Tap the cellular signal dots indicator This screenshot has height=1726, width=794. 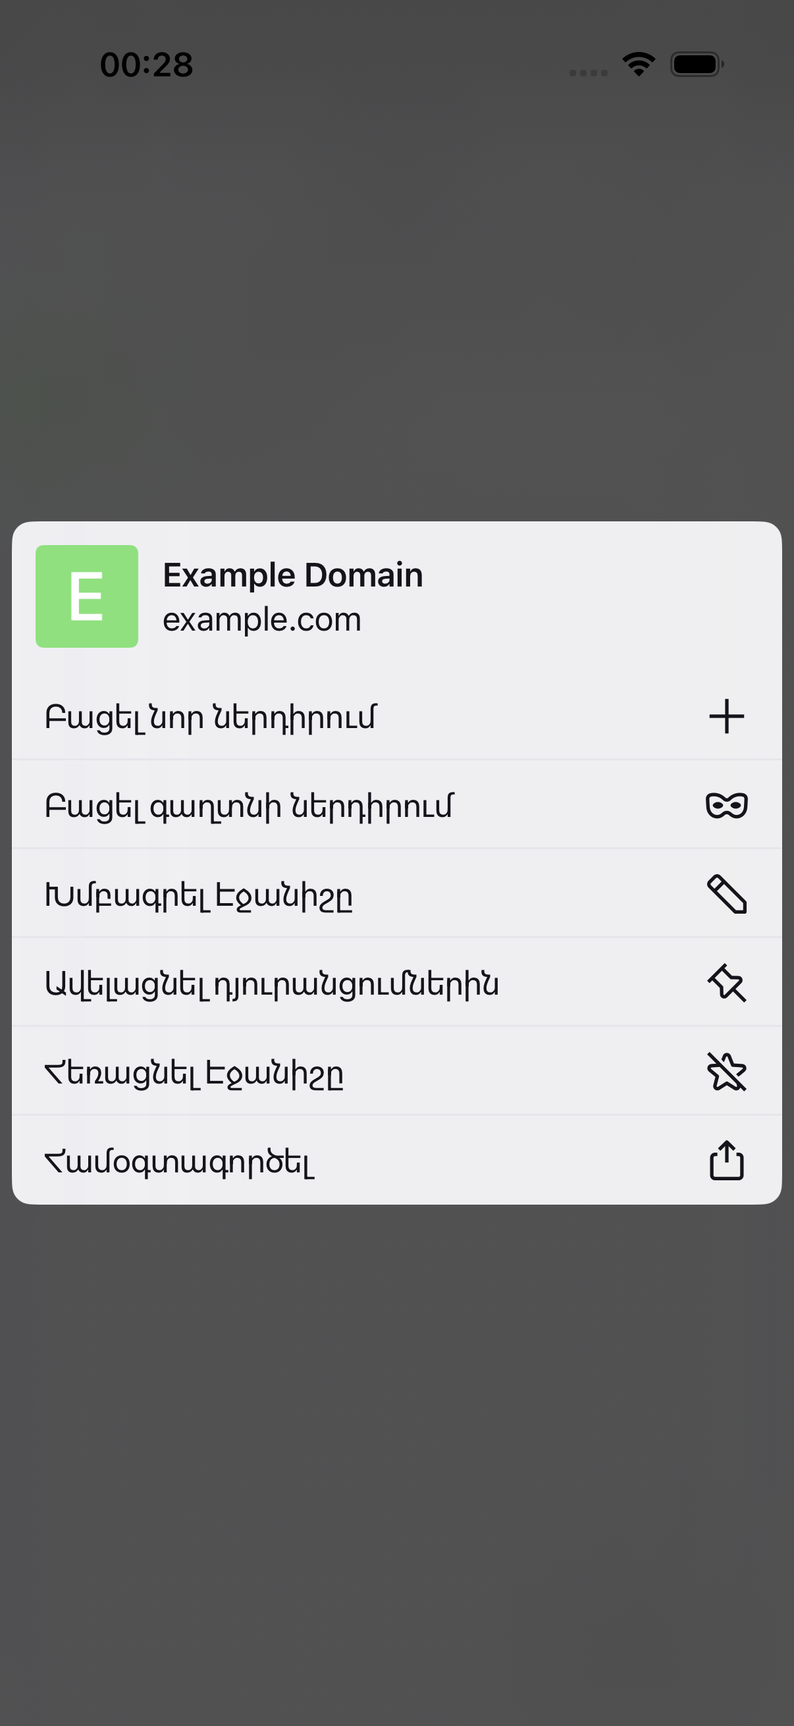pyautogui.click(x=589, y=73)
